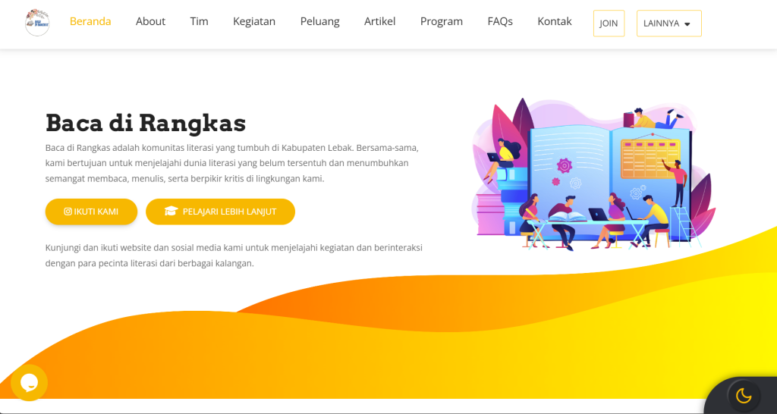The height and width of the screenshot is (414, 777).
Task: Select Tim in the navigation bar
Action: click(200, 22)
